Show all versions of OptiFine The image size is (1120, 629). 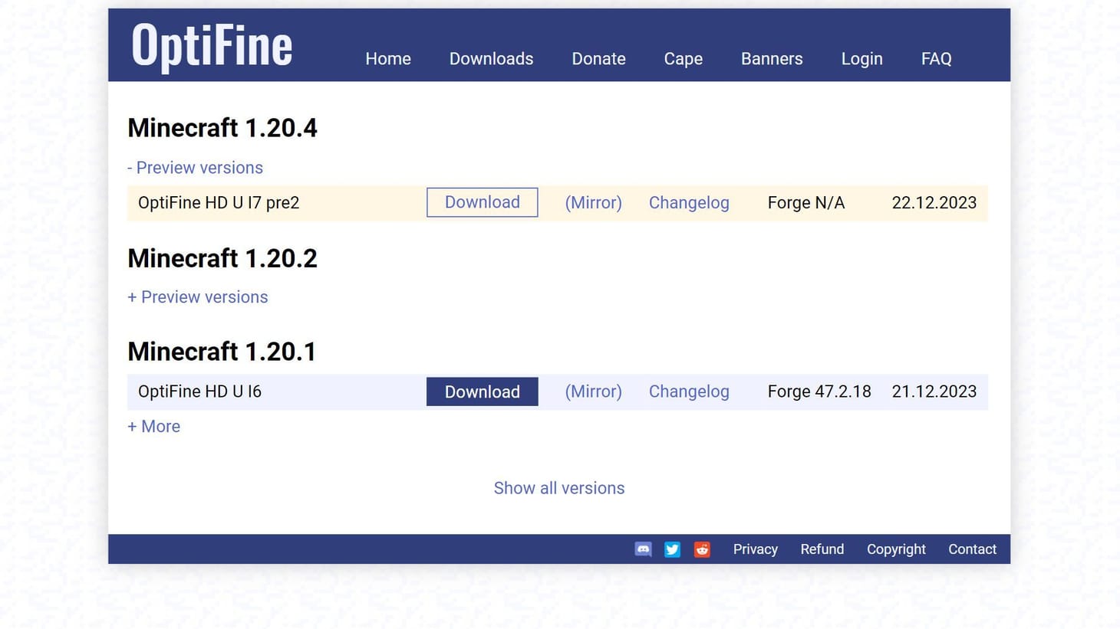tap(559, 488)
